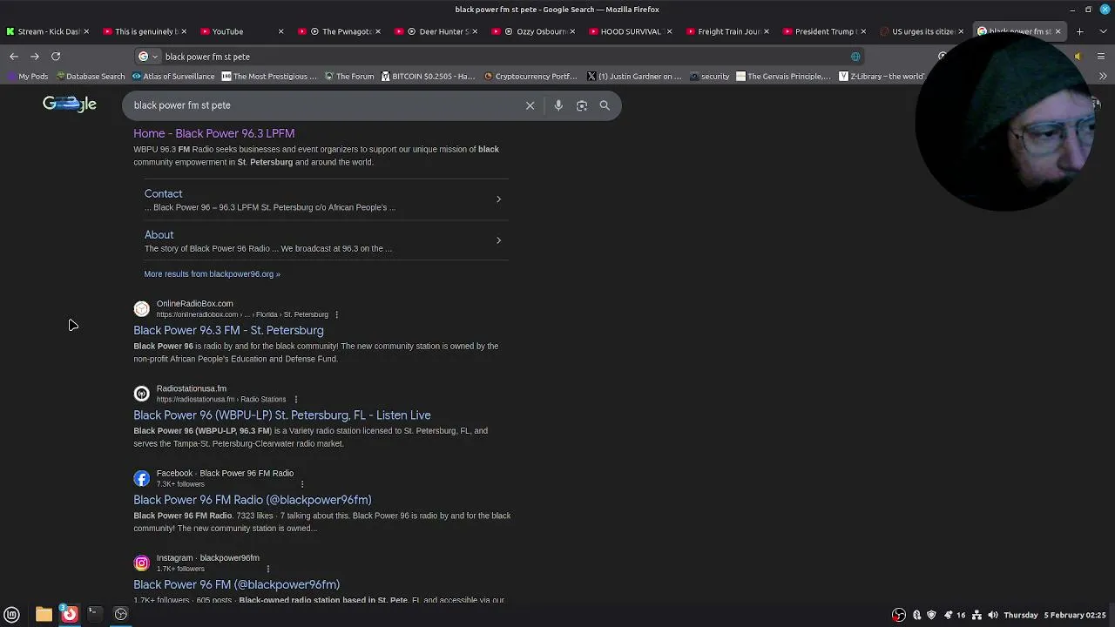Open the Contact sitelink
The width and height of the screenshot is (1115, 627).
163,193
